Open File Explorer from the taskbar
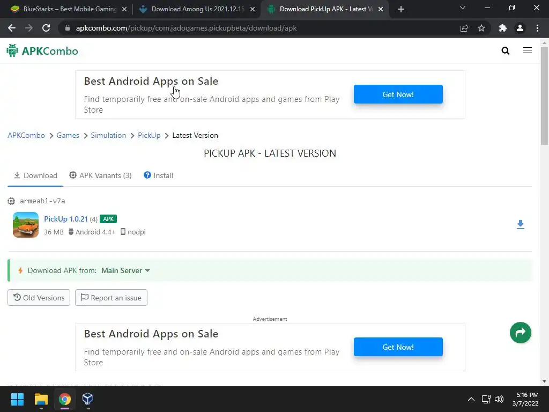This screenshot has width=549, height=412. click(41, 399)
